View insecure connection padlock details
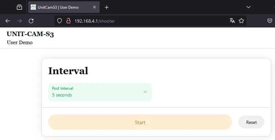The width and height of the screenshot is (275, 140). point(68,21)
